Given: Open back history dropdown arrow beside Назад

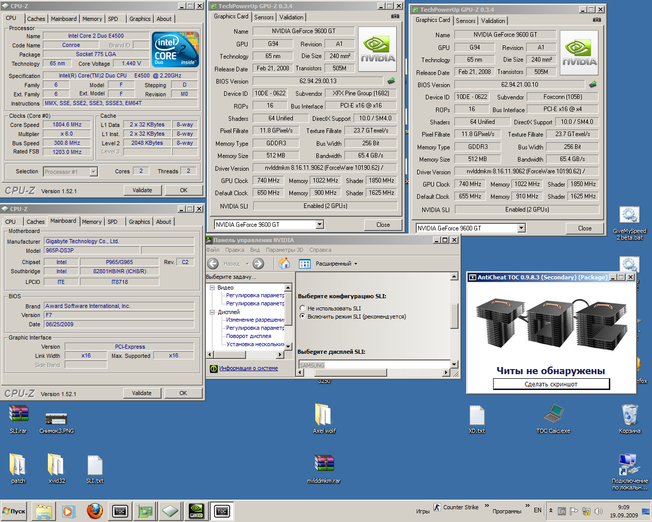Looking at the screenshot, I should click(x=247, y=264).
